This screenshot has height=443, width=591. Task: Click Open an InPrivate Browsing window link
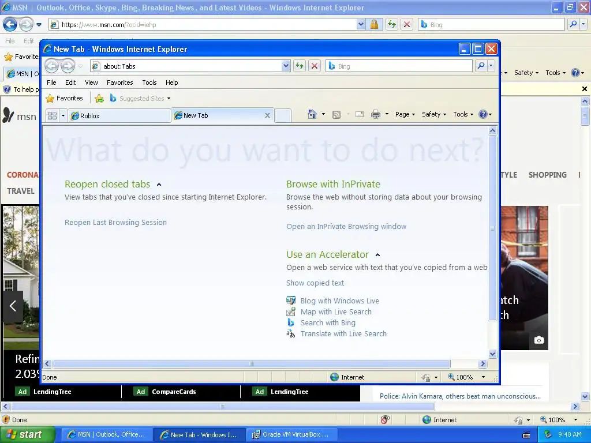(346, 226)
